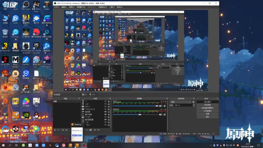The width and height of the screenshot is (263, 148).
Task: Open the 视图(V) menu
Action: (71, 7)
